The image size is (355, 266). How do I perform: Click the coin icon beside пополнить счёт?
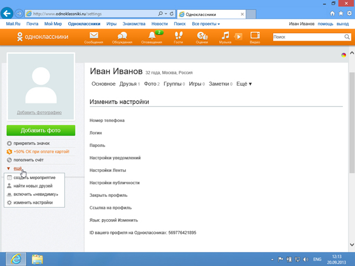tap(9, 160)
